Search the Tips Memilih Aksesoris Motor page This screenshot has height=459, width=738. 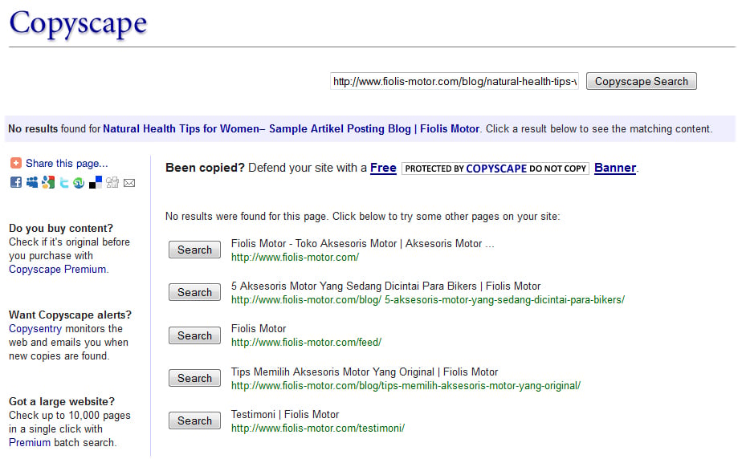pyautogui.click(x=194, y=378)
